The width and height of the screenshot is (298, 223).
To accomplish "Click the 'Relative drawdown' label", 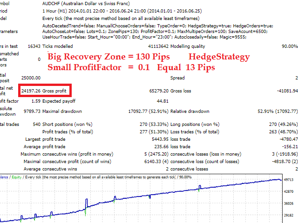I will pos(190,111).
